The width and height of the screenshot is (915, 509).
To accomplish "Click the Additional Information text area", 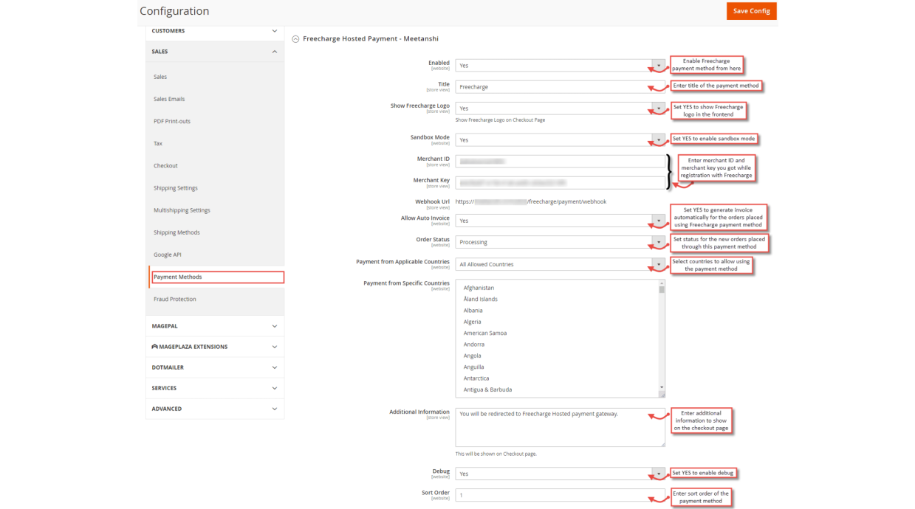I will (560, 427).
